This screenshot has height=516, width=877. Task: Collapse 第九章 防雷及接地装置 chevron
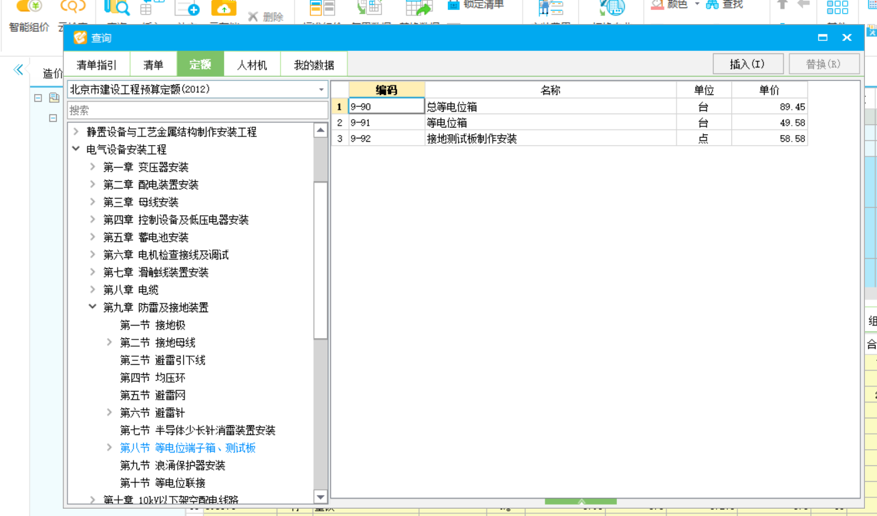(x=92, y=307)
